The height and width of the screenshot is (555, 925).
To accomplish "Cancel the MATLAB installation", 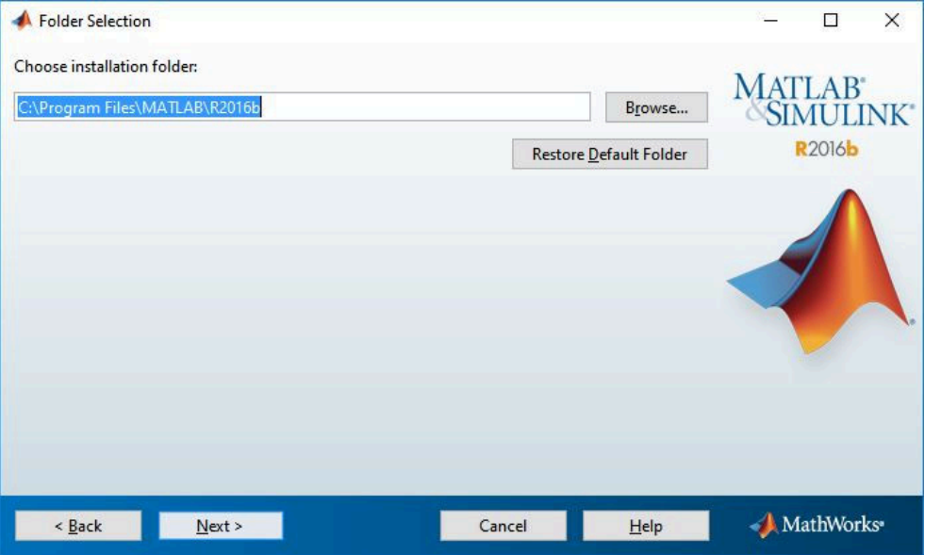I will point(503,526).
